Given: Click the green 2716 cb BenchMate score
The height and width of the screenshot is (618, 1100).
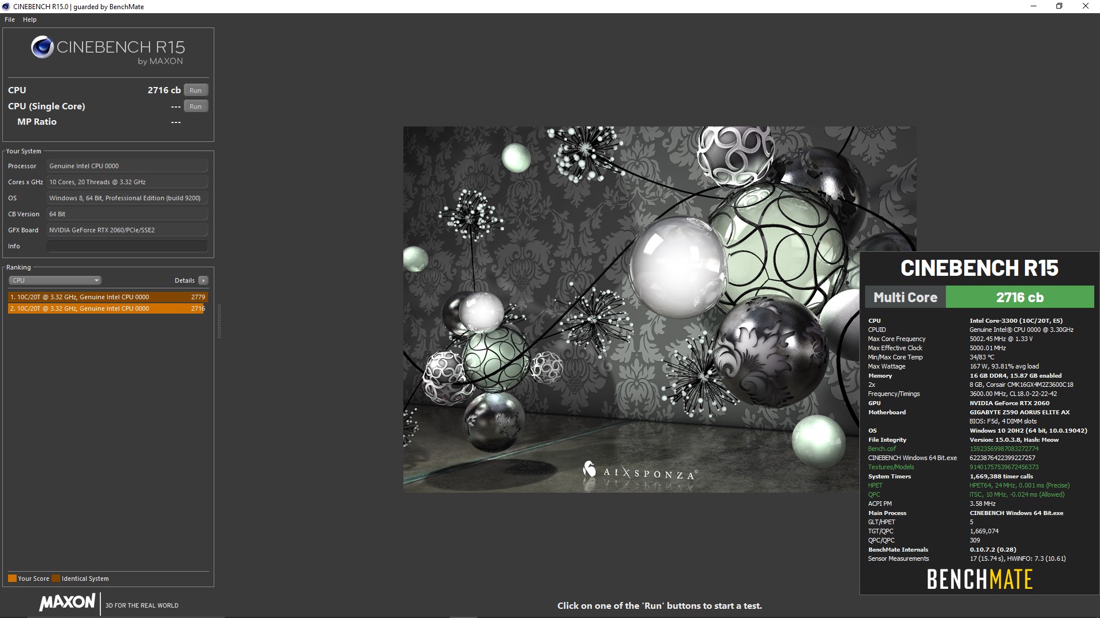Looking at the screenshot, I should point(1020,298).
